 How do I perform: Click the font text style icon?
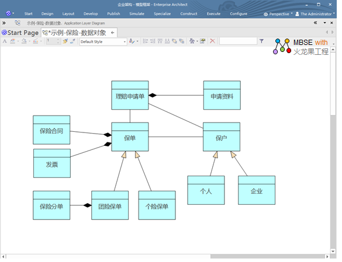(x=5, y=41)
